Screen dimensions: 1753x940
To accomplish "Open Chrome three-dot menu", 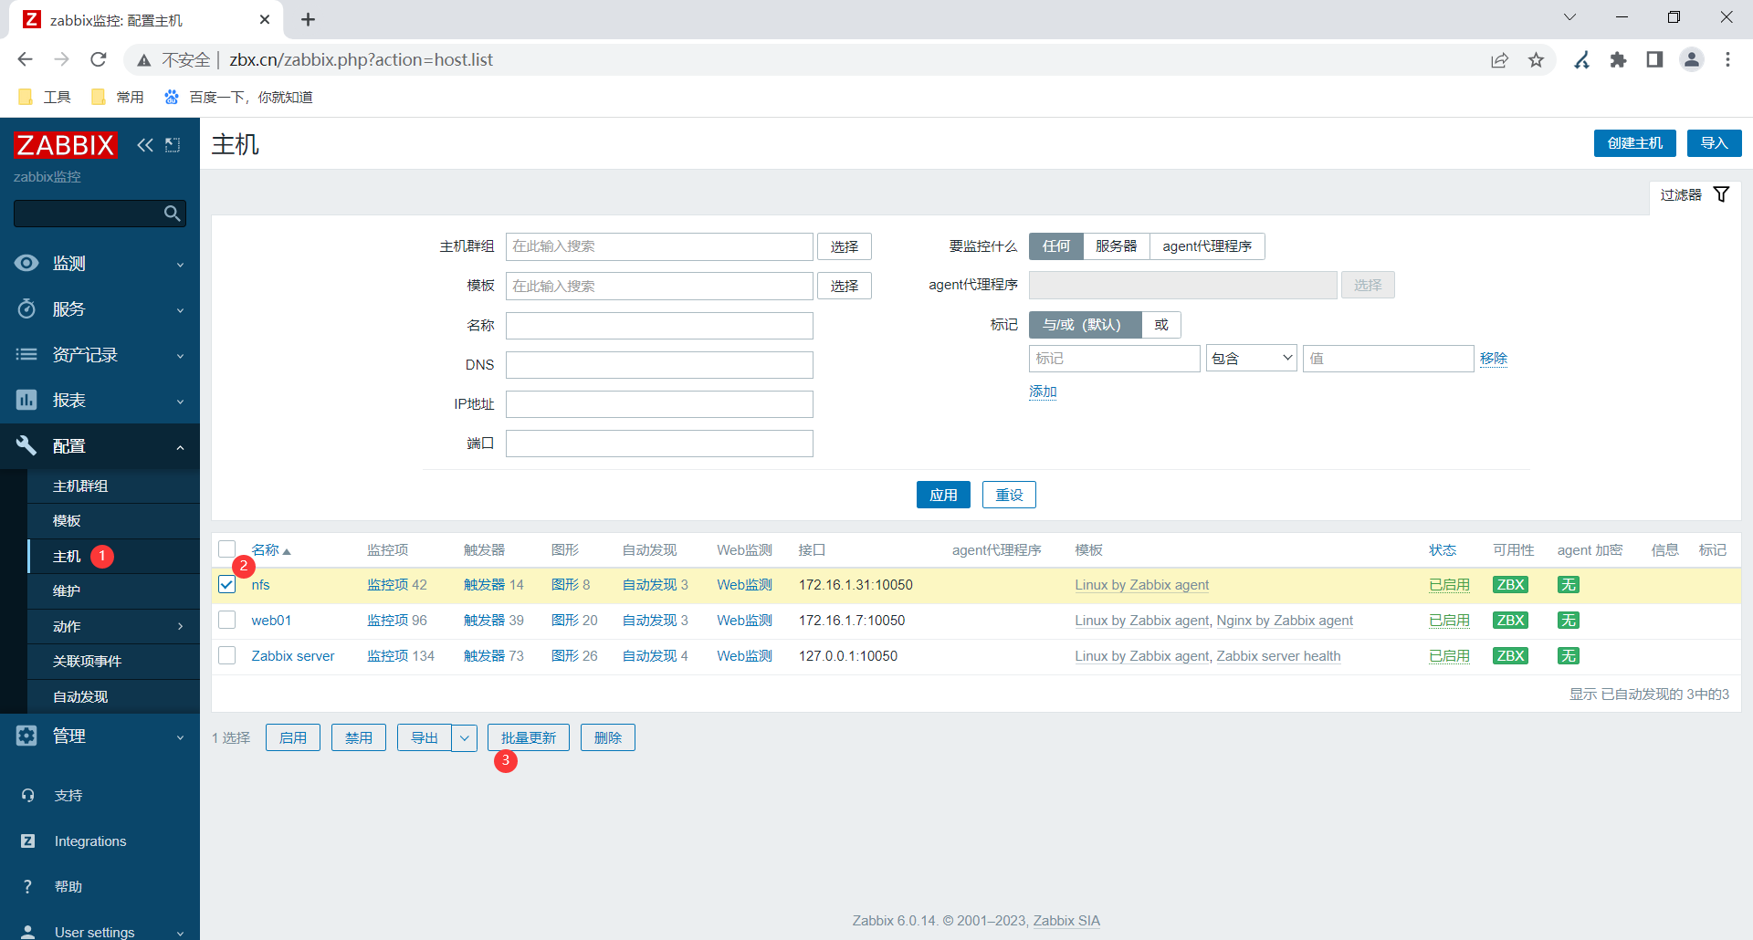I will click(1727, 59).
